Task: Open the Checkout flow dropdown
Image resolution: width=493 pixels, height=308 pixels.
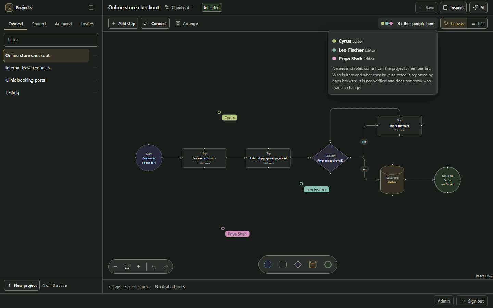Action: (180, 8)
